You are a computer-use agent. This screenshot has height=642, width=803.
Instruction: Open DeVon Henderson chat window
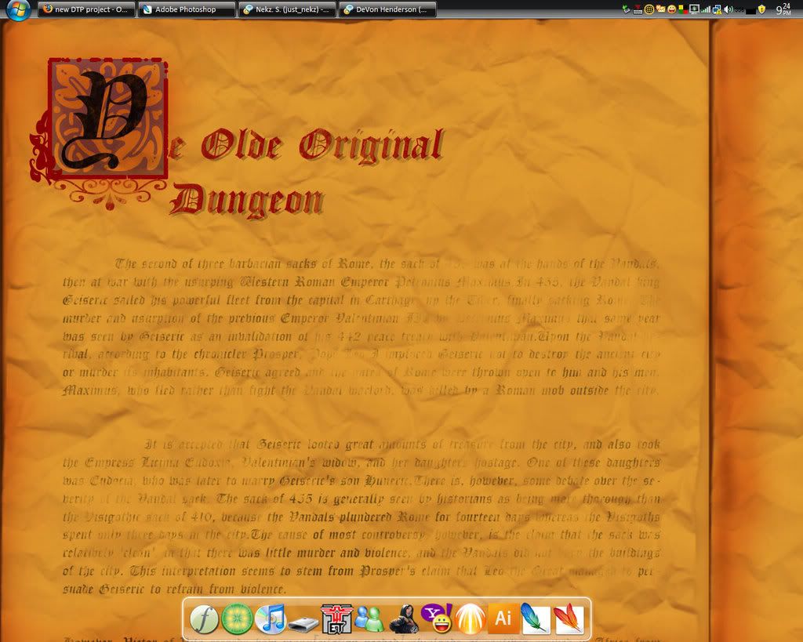pos(387,9)
